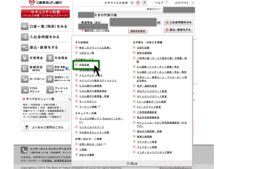This screenshot has width=271, height=169.
Task: Open the つみたて一覧 link
Action: (x=87, y=53)
